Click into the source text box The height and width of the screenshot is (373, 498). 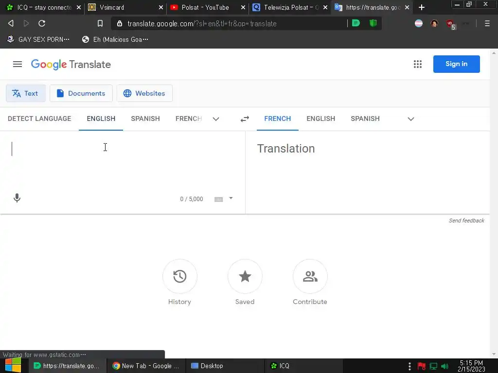coord(122,162)
